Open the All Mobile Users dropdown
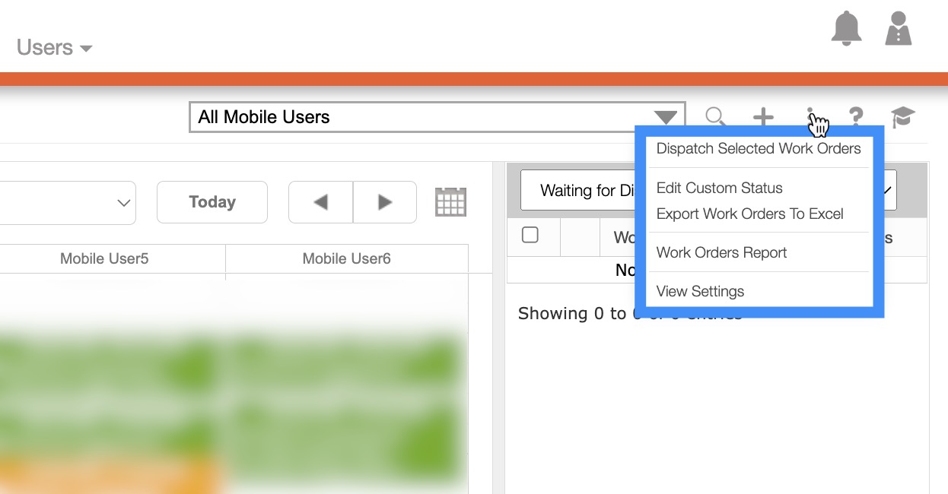Viewport: 948px width, 494px height. 436,117
